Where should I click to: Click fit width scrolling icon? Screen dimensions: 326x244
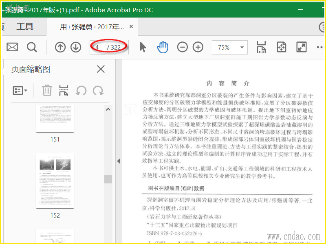pyautogui.click(x=261, y=47)
